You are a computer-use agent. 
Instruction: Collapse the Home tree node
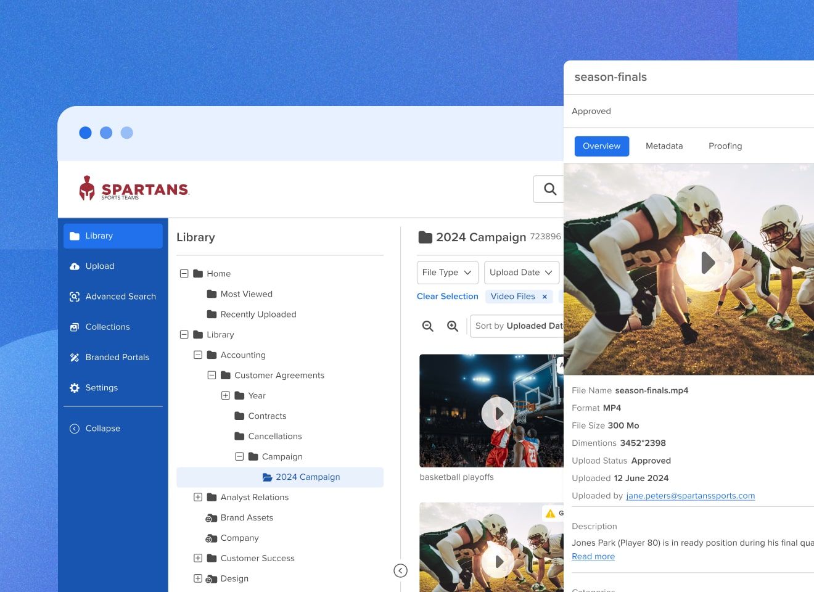click(184, 273)
